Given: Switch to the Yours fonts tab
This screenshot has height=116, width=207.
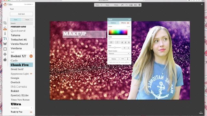Looking at the screenshot, I should coord(27,20).
